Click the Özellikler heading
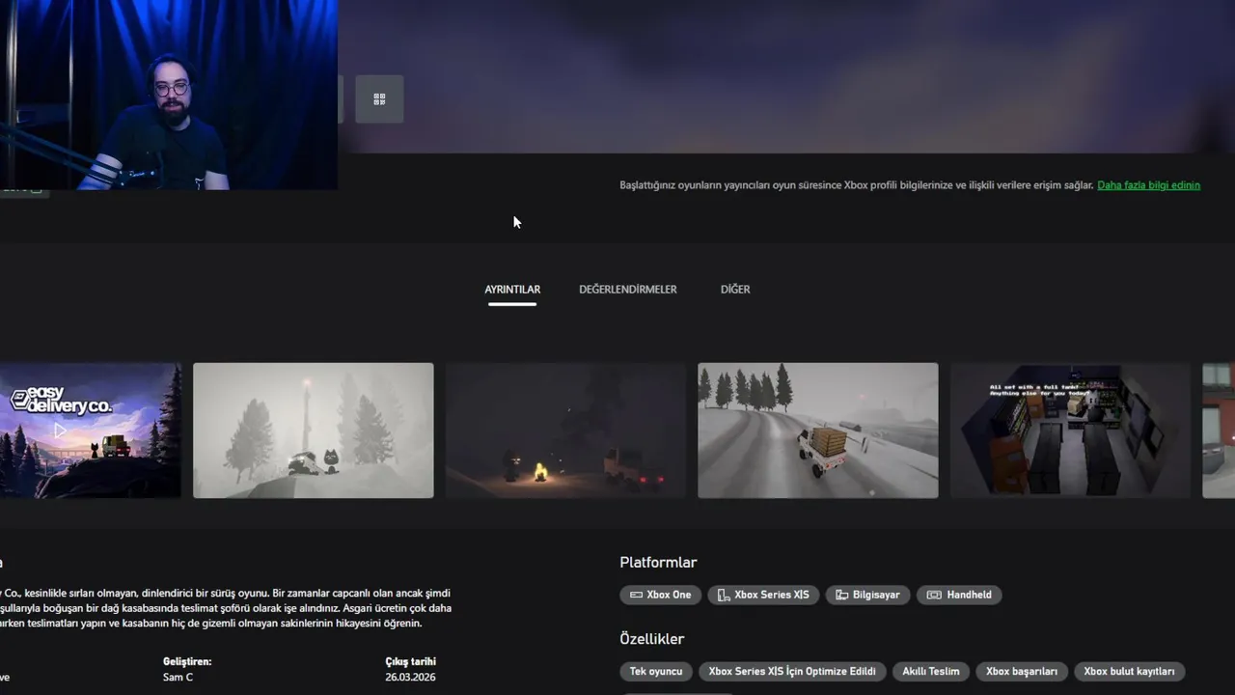Image resolution: width=1235 pixels, height=695 pixels. tap(652, 639)
